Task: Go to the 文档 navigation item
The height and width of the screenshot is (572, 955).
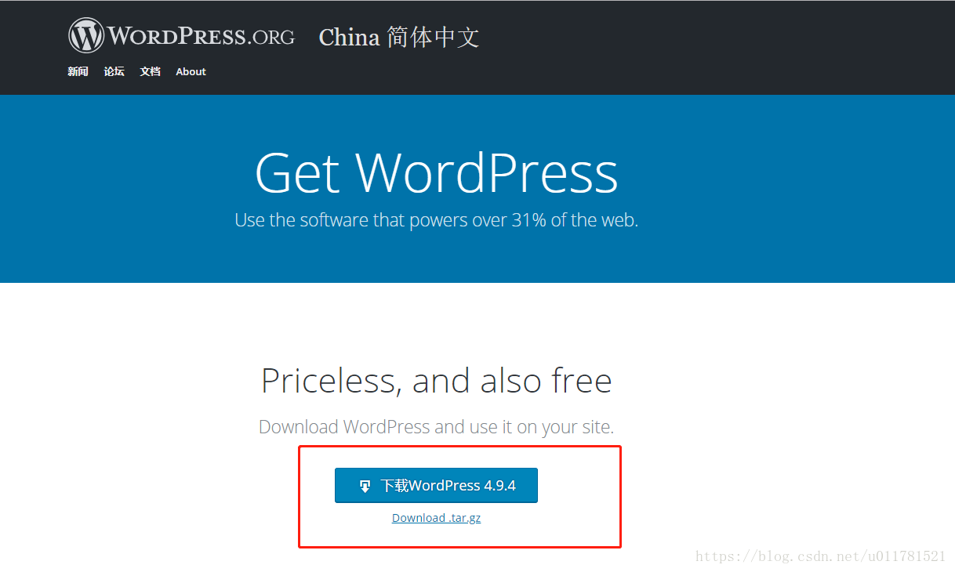Action: tap(150, 71)
